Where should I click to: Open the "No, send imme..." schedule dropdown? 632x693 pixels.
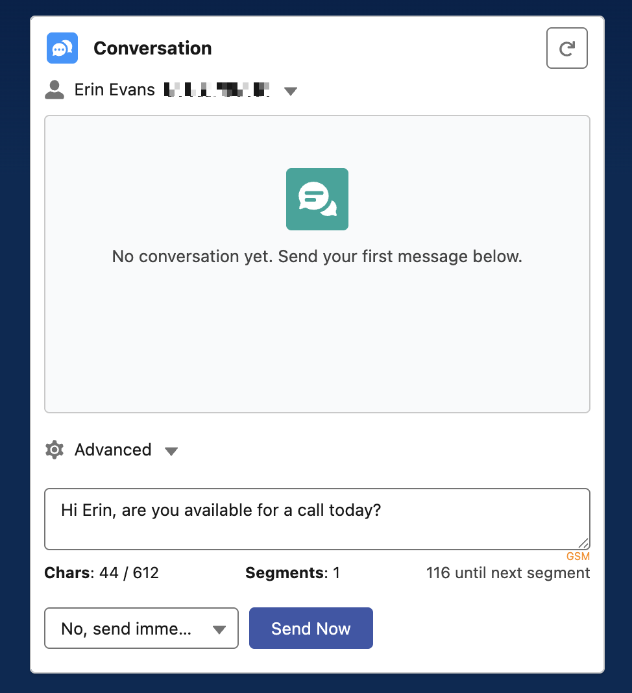point(141,628)
